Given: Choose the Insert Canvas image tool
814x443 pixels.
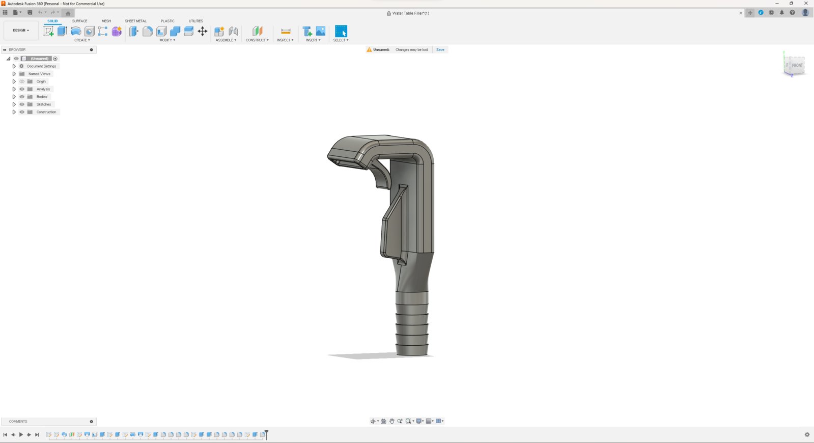Looking at the screenshot, I should coord(321,31).
